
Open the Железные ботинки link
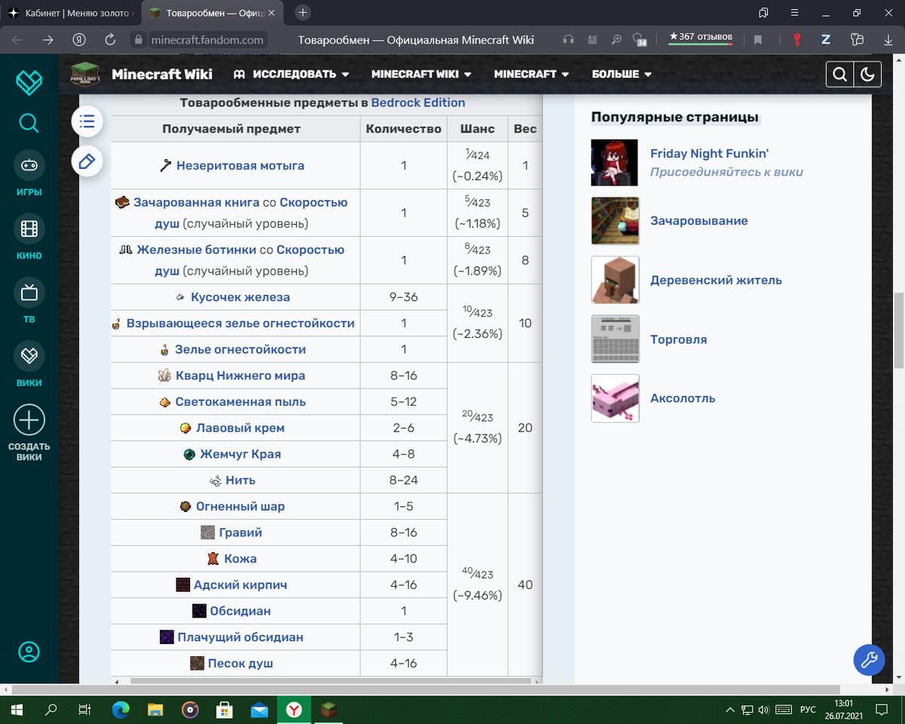coord(197,250)
